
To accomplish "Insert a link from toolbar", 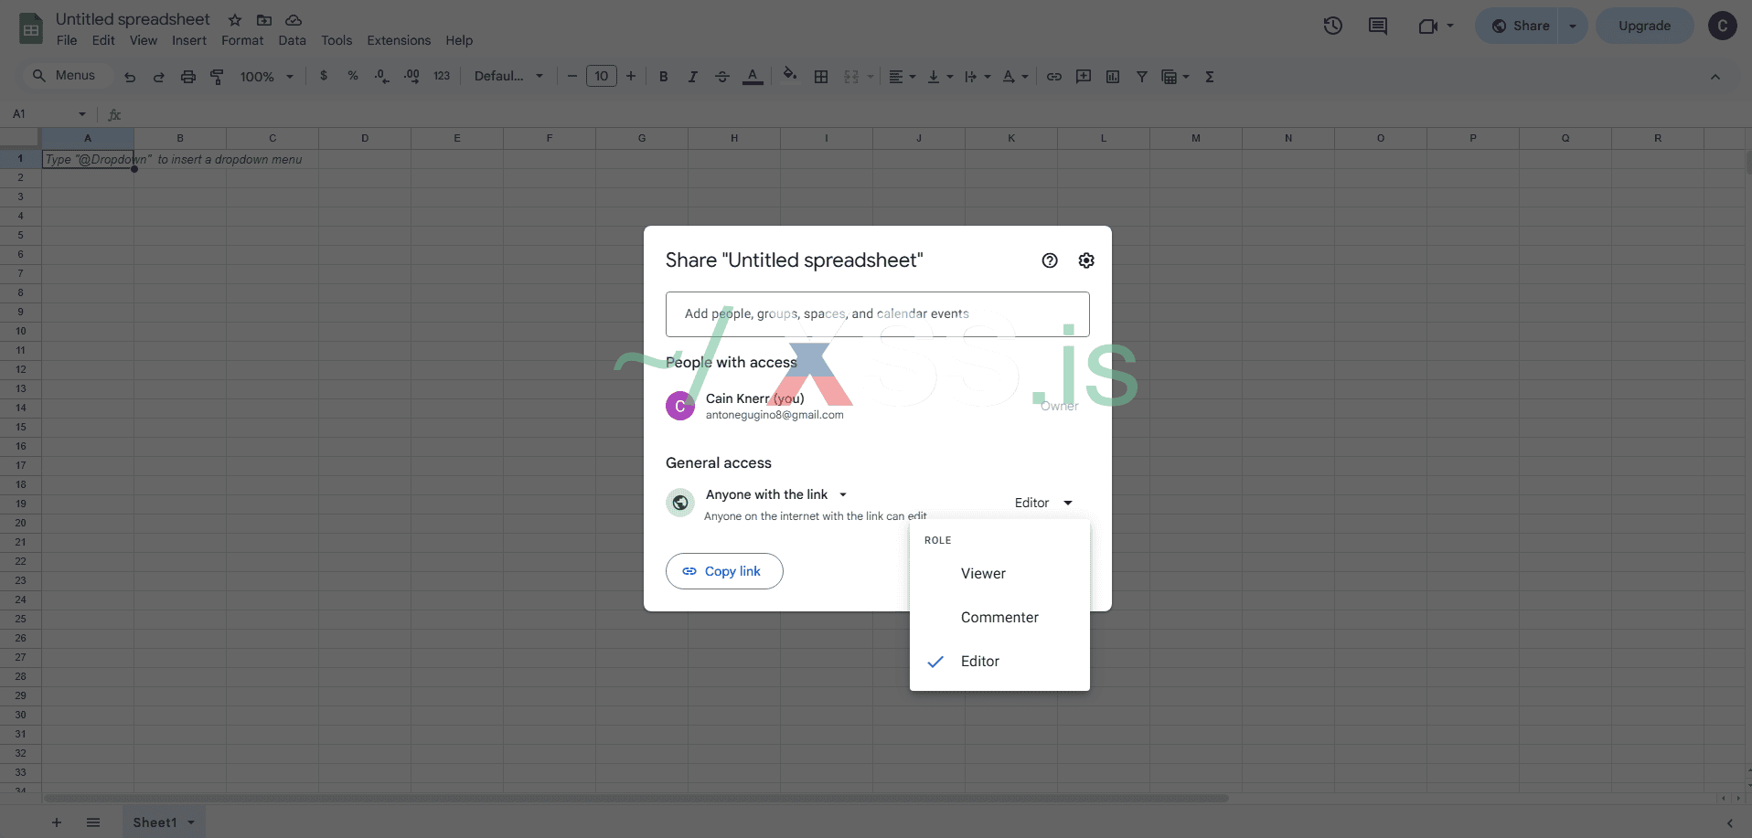I will point(1054,77).
